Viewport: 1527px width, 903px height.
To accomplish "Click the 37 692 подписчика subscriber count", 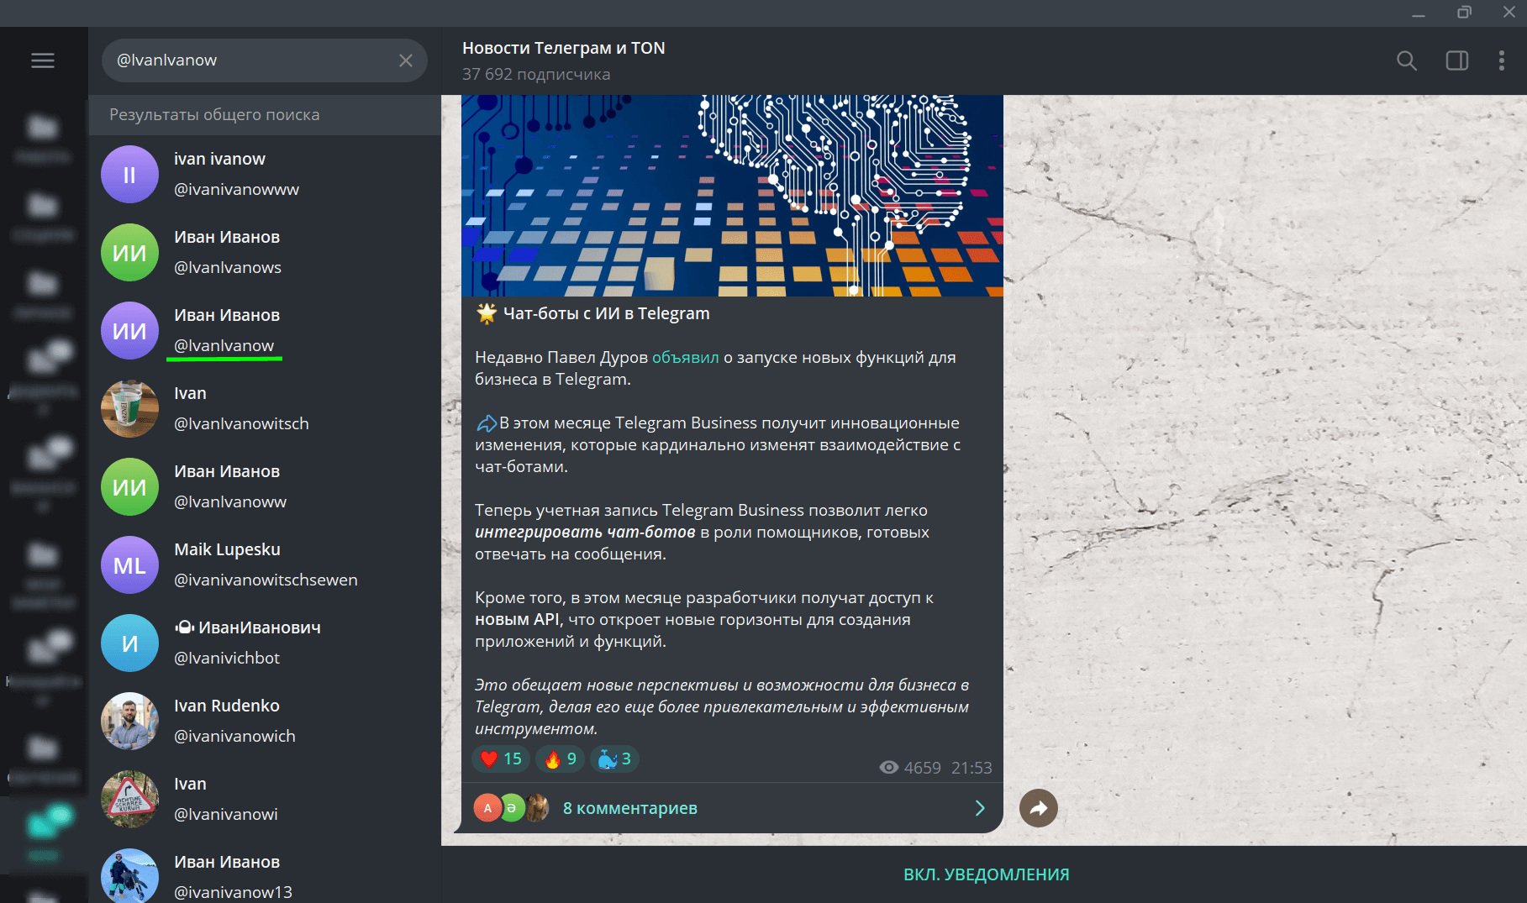I will tap(536, 74).
